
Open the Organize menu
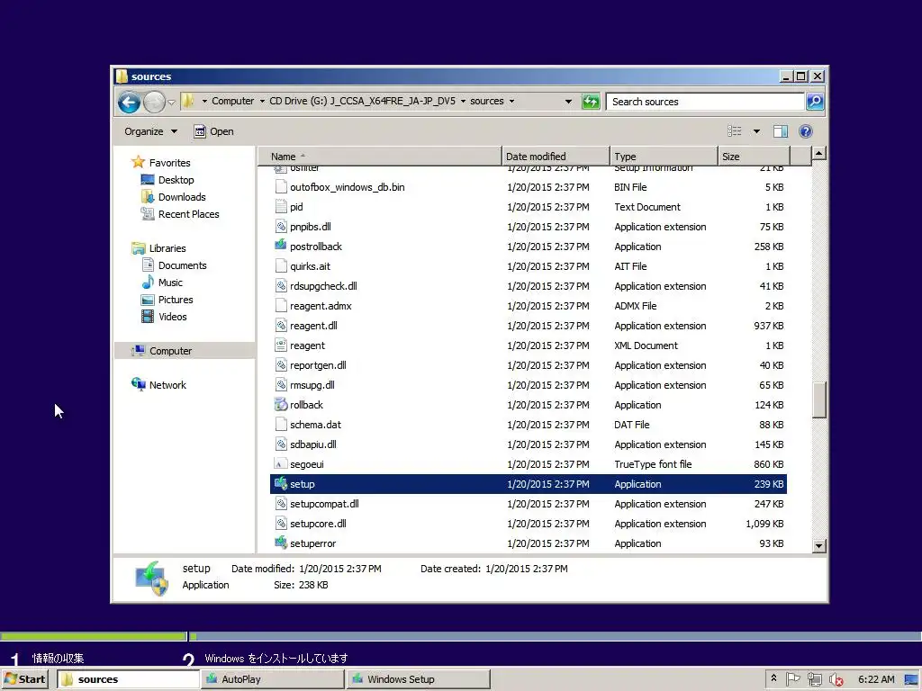[x=150, y=131]
